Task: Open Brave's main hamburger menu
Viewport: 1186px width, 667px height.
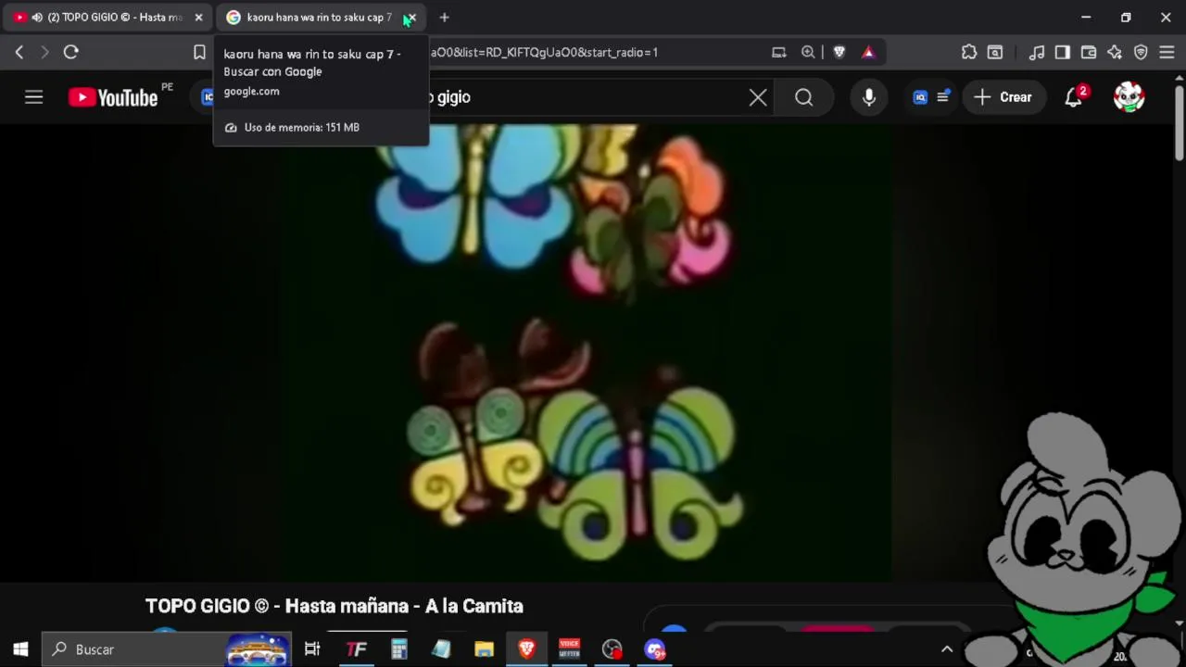Action: (1167, 52)
